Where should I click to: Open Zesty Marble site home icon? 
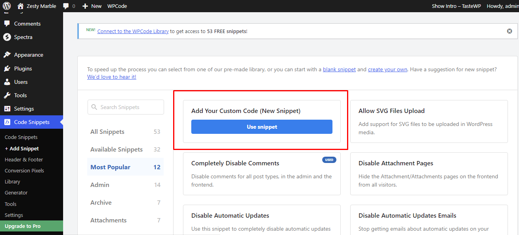[x=21, y=6]
